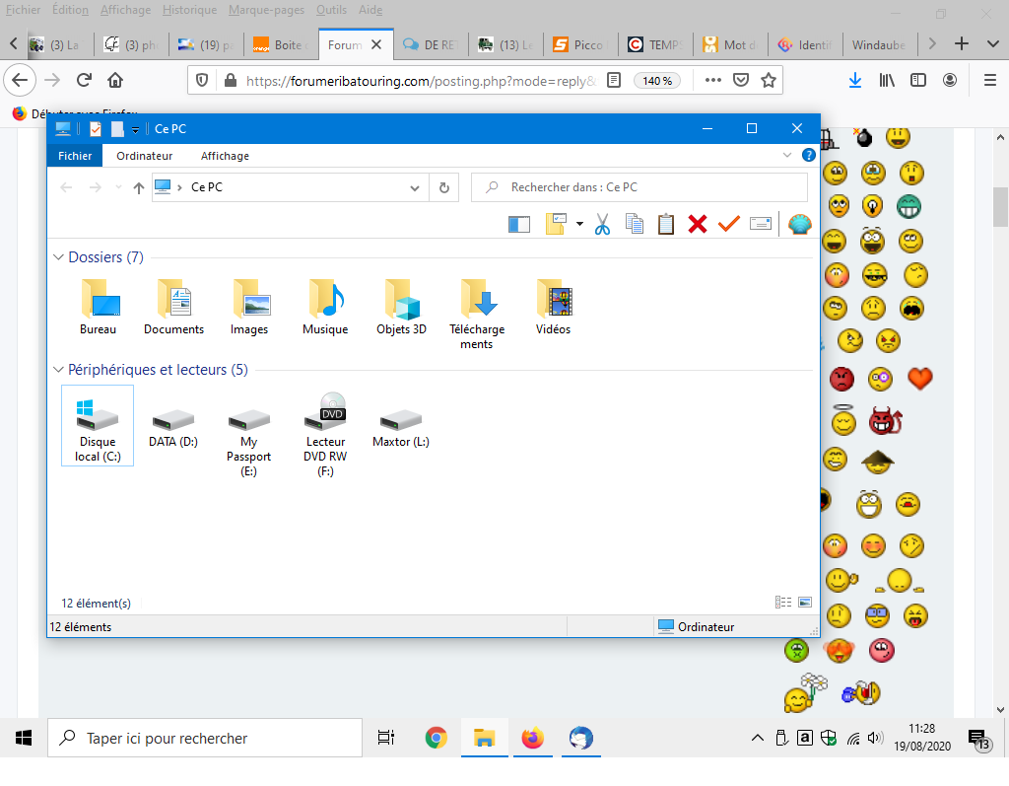Click the Rename icon next to checkmark

760,224
